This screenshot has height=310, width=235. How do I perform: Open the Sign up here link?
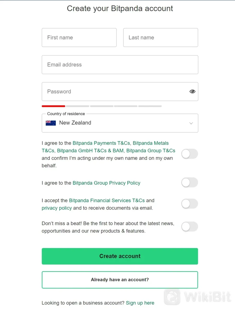click(x=140, y=303)
